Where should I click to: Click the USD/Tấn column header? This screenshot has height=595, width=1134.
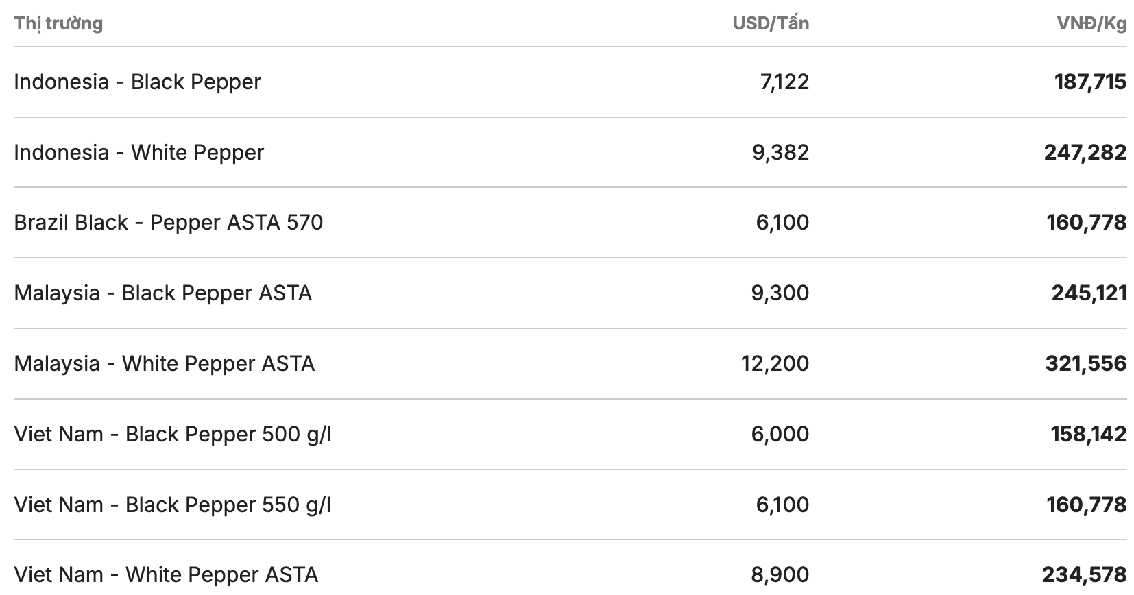[771, 23]
